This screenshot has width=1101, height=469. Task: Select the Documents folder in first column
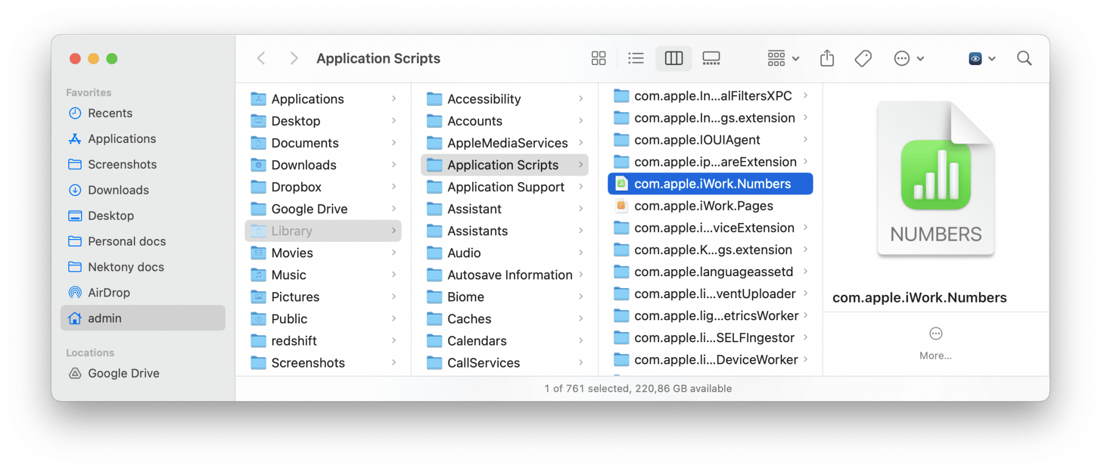[323, 143]
